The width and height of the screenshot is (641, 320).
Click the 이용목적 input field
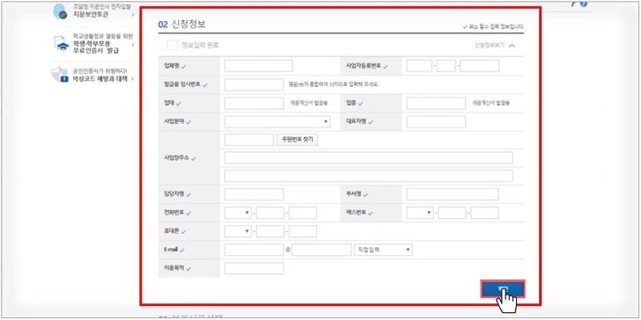pyautogui.click(x=254, y=268)
